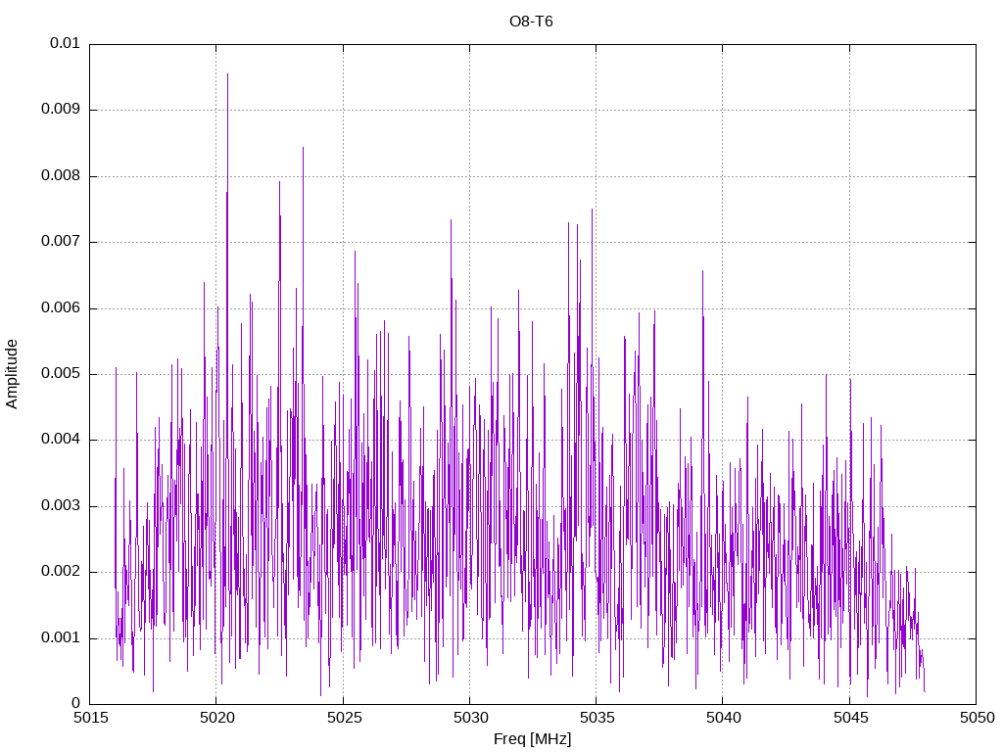Click the x-axis tick label 5040
Viewport: 1003px width, 752px height.
tap(724, 718)
